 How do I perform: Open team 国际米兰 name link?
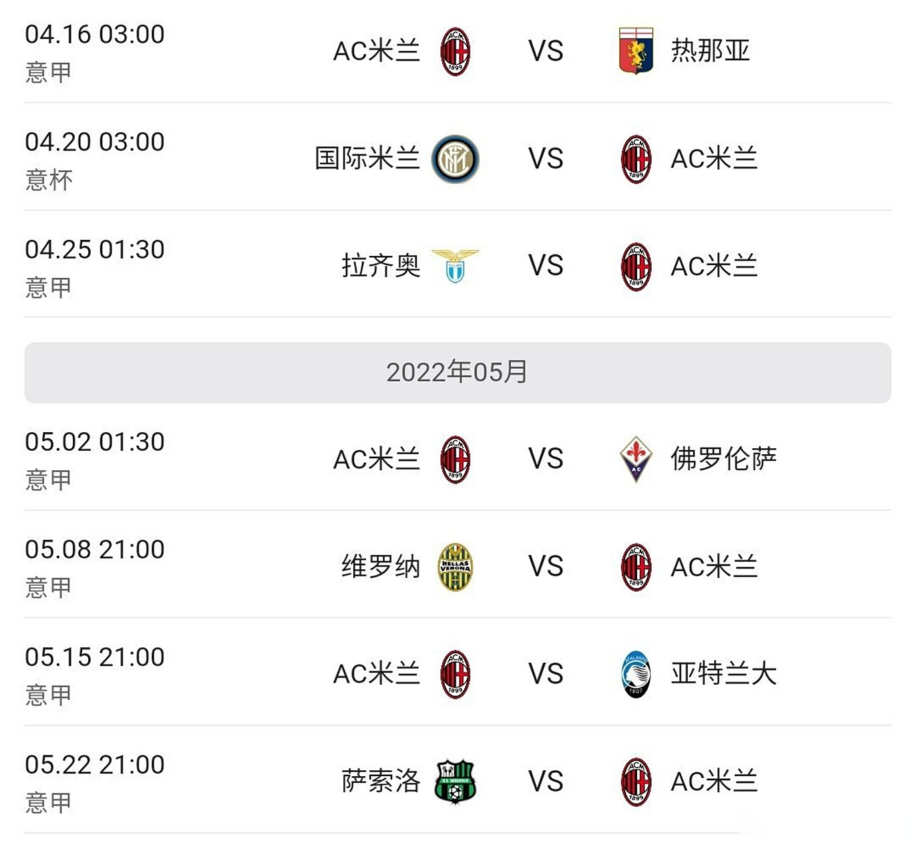tap(367, 159)
